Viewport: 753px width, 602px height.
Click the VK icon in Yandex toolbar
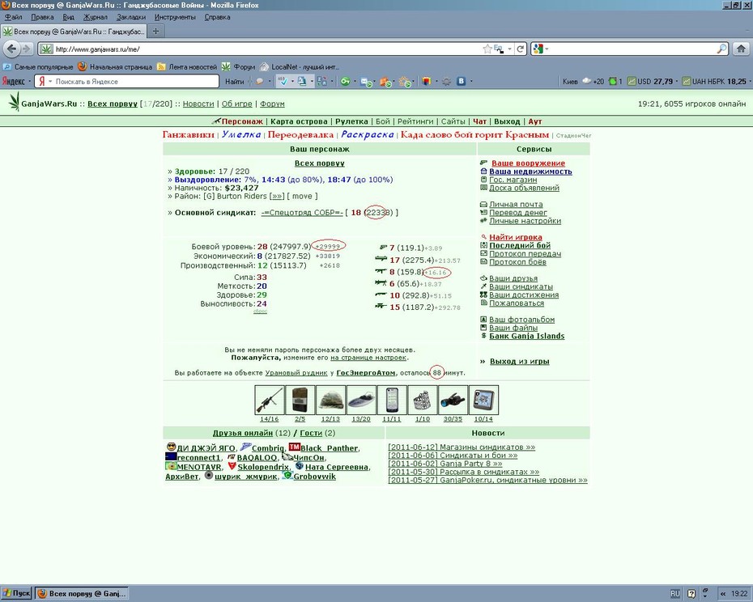461,81
